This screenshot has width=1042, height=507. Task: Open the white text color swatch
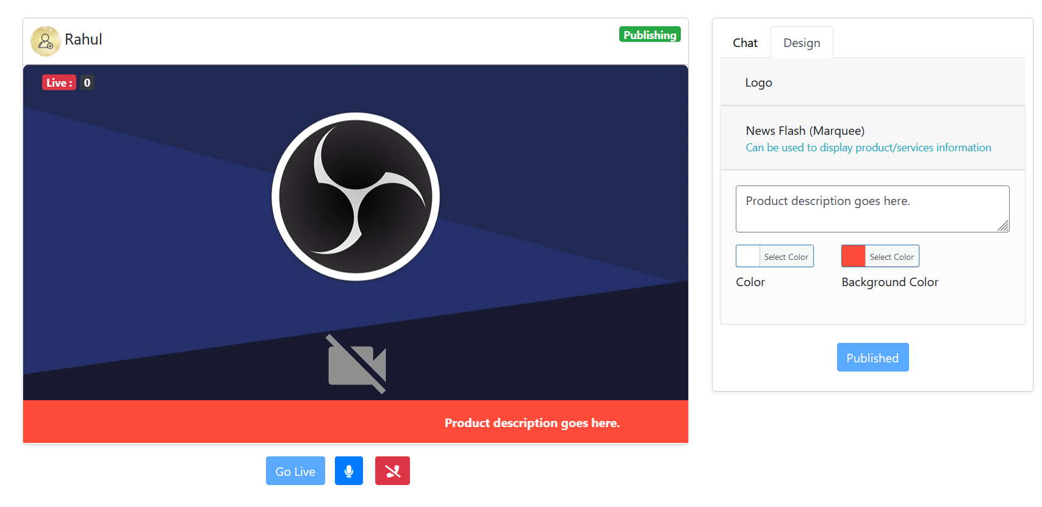tap(748, 256)
